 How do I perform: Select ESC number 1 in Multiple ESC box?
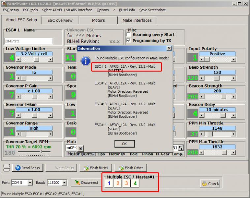pos(109,183)
